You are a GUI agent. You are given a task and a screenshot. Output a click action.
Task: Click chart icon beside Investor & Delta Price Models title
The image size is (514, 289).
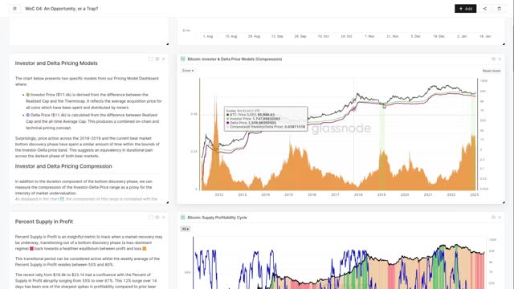[183, 59]
